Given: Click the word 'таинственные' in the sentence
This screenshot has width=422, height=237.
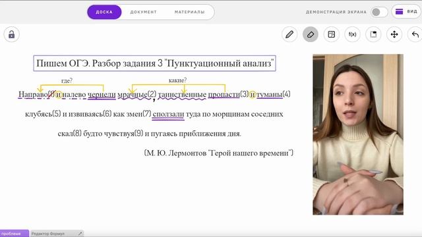Looking at the screenshot, I should (182, 94).
